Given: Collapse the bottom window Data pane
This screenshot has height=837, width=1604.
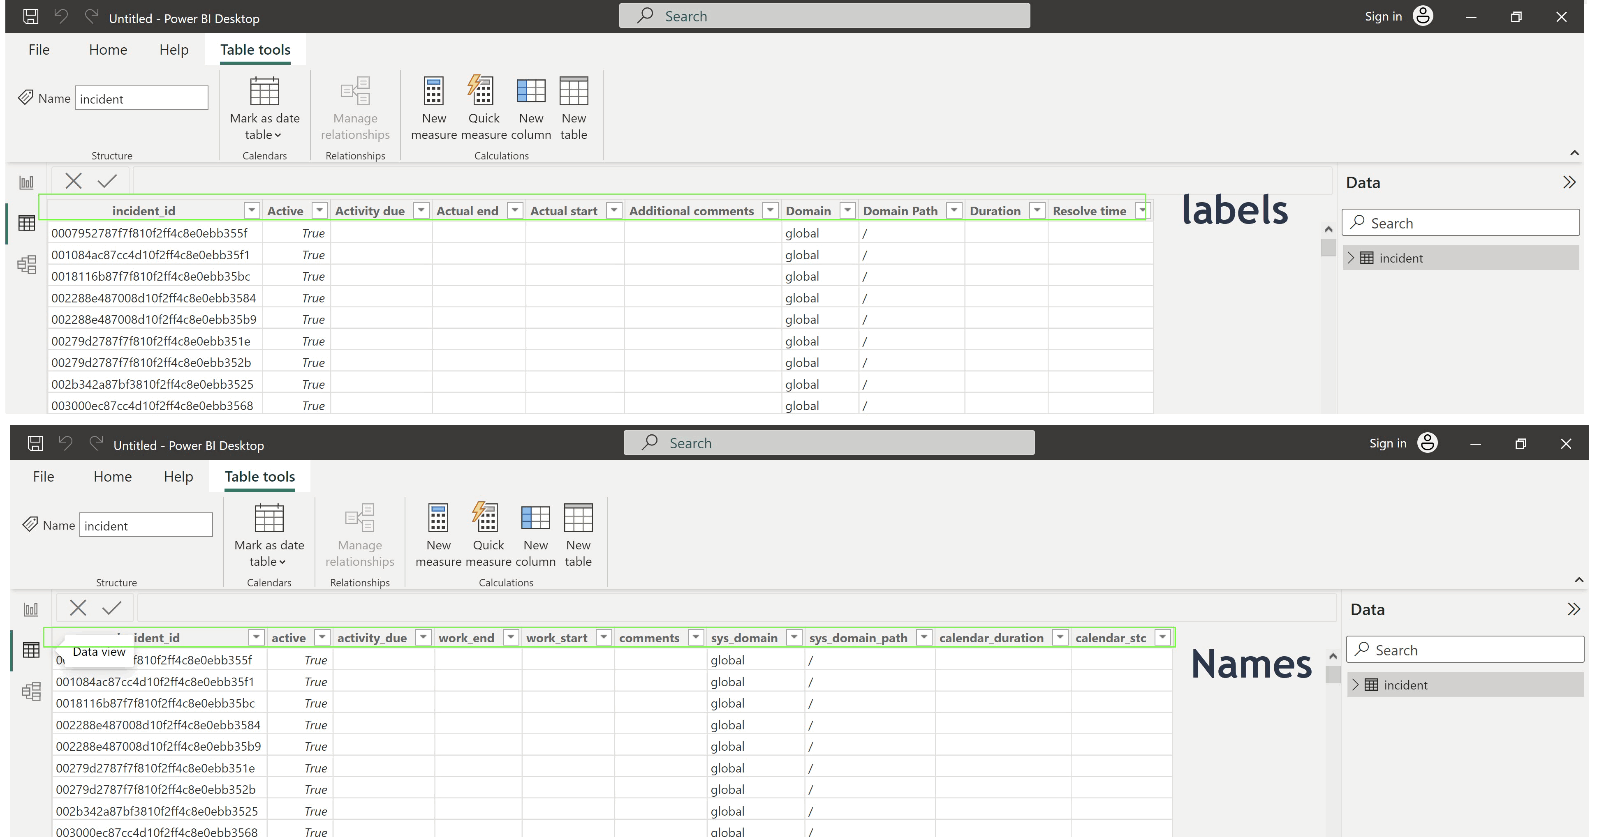Looking at the screenshot, I should click(1574, 609).
